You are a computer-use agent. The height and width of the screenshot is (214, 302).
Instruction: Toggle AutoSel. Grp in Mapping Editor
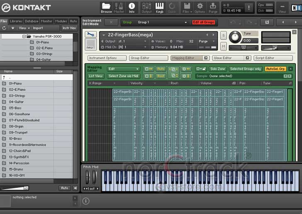[275, 69]
